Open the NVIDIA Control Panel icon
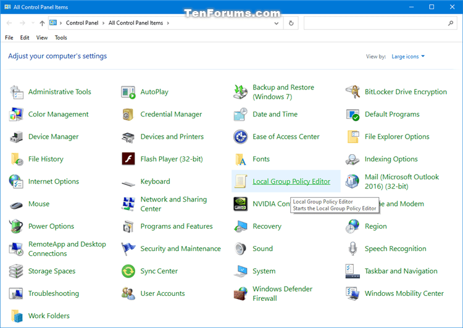 pyautogui.click(x=240, y=204)
